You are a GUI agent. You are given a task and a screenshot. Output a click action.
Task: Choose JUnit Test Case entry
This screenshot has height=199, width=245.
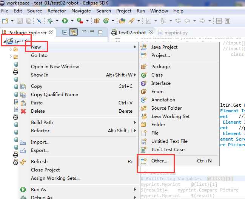(179, 149)
